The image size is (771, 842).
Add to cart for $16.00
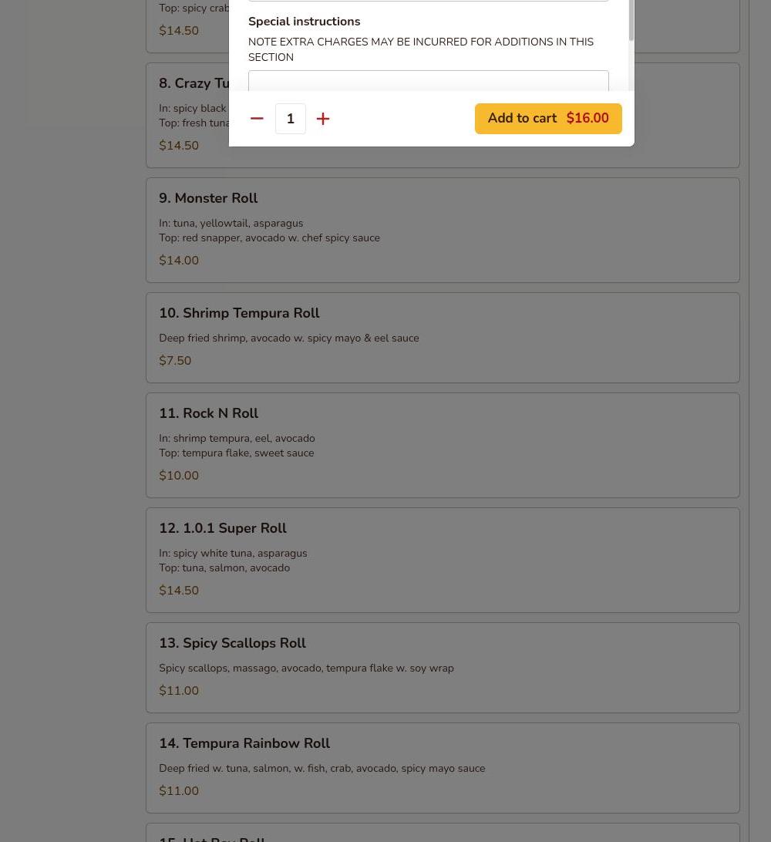[548, 119]
